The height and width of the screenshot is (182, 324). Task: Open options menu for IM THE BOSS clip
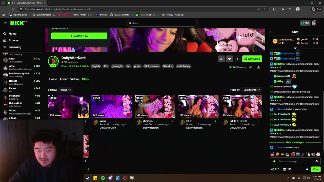click(259, 121)
